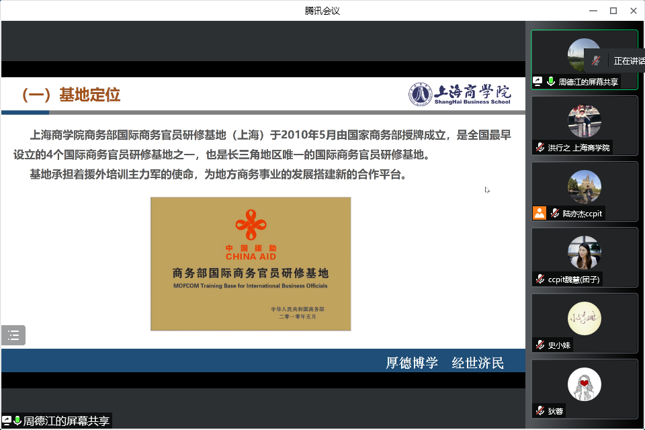
Task: Click the 腾讯会议 window title
Action: tap(322, 11)
